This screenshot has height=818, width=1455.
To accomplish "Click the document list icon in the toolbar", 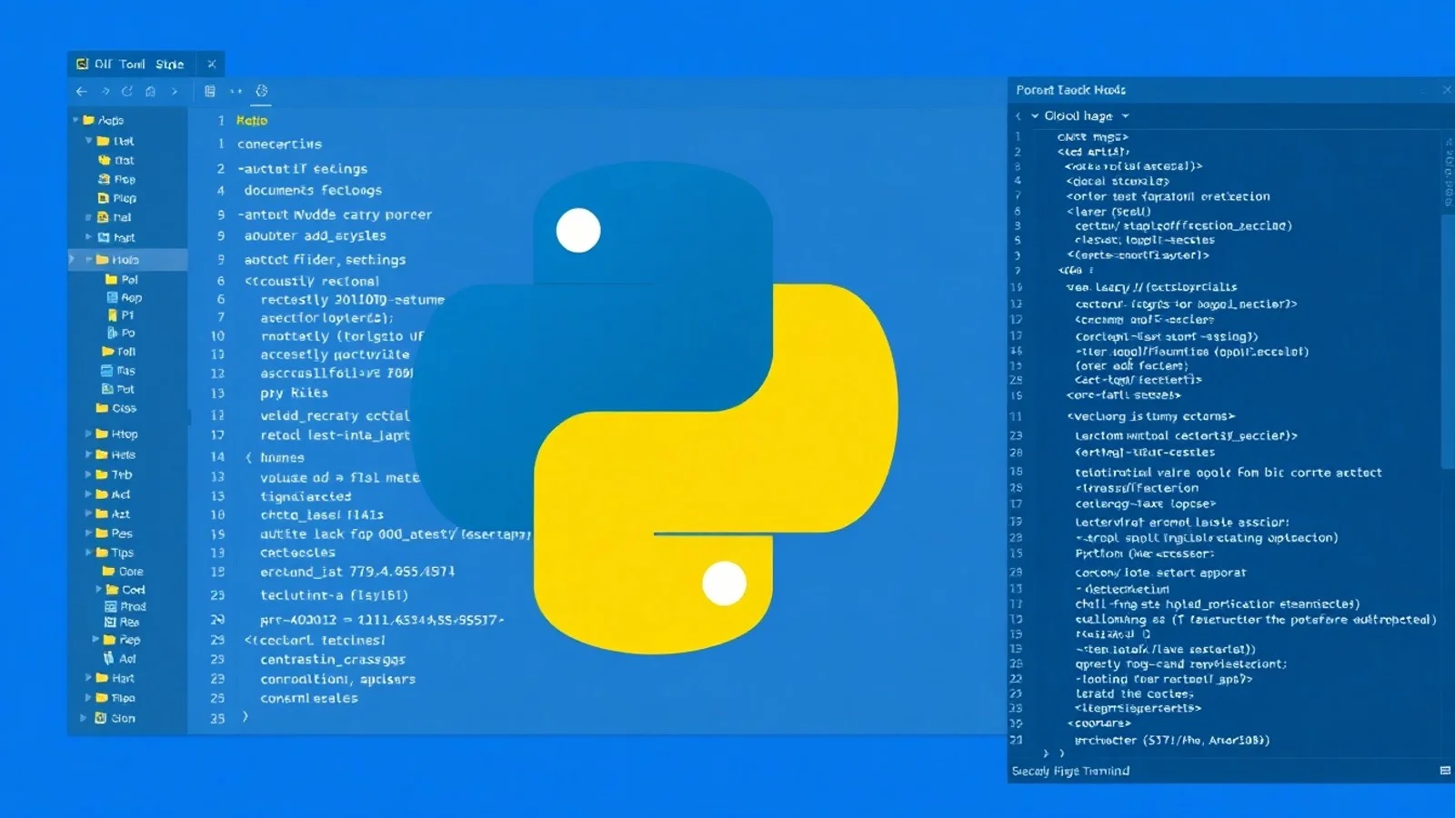I will tap(210, 91).
